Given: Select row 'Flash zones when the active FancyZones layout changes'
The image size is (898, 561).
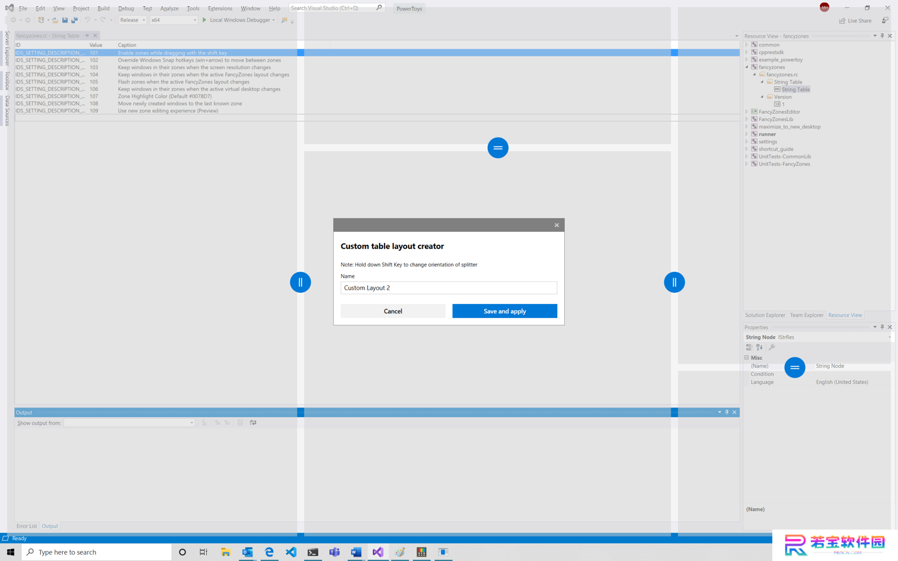Looking at the screenshot, I should coord(377,82).
